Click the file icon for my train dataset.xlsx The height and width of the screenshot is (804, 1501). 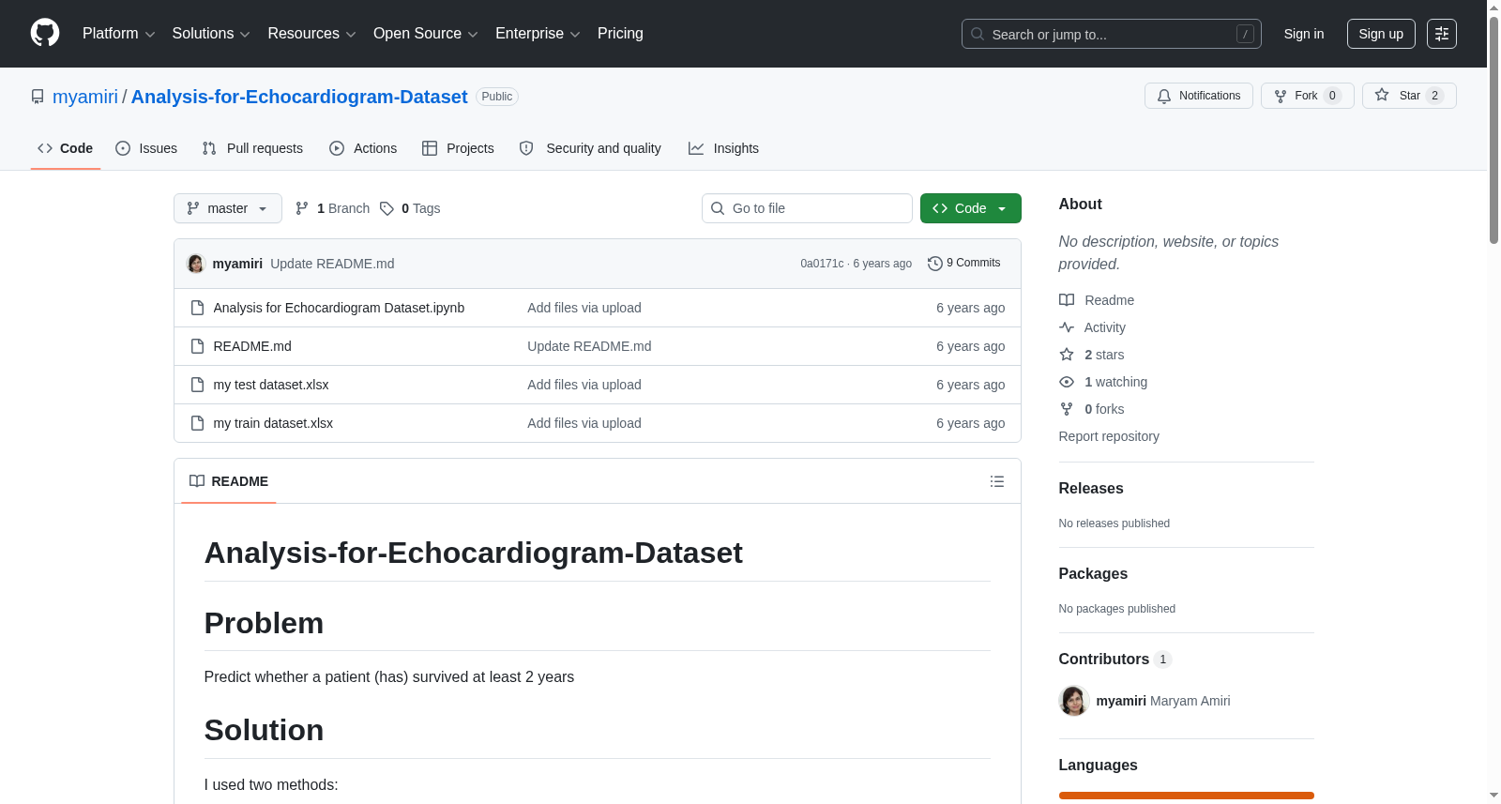click(x=197, y=423)
